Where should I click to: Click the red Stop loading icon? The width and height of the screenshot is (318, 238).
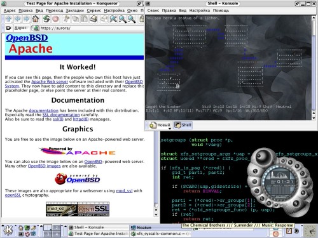click(55, 19)
